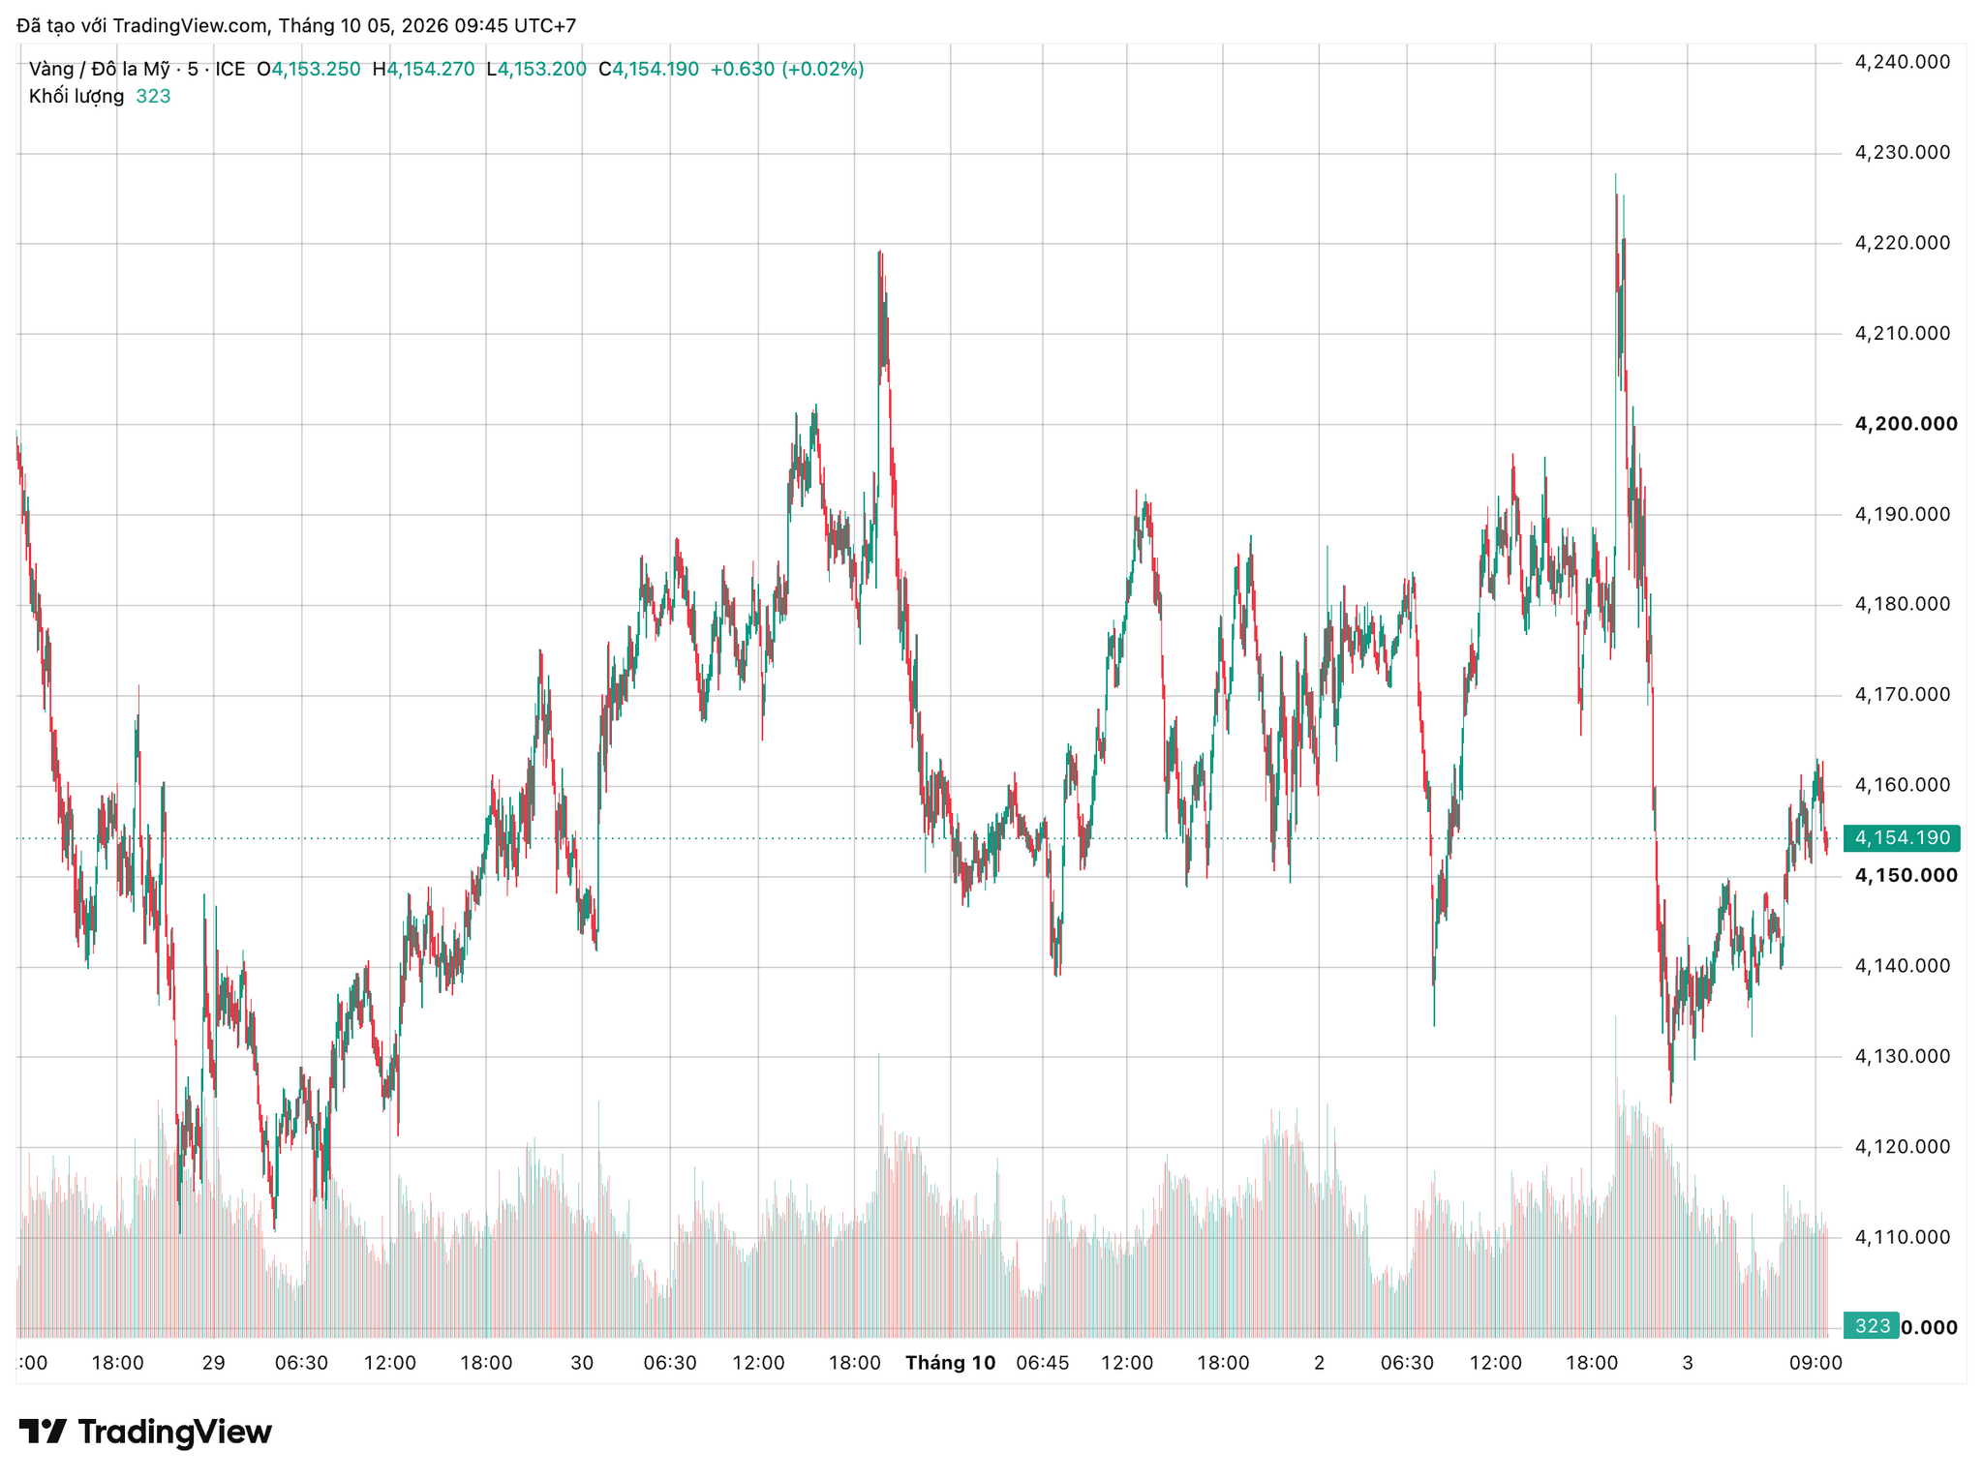Click the low value L4,153.200
1983x1480 pixels.
pyautogui.click(x=536, y=69)
